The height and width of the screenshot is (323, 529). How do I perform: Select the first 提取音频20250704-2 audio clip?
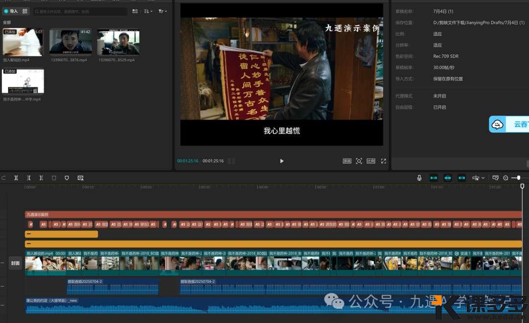113,287
